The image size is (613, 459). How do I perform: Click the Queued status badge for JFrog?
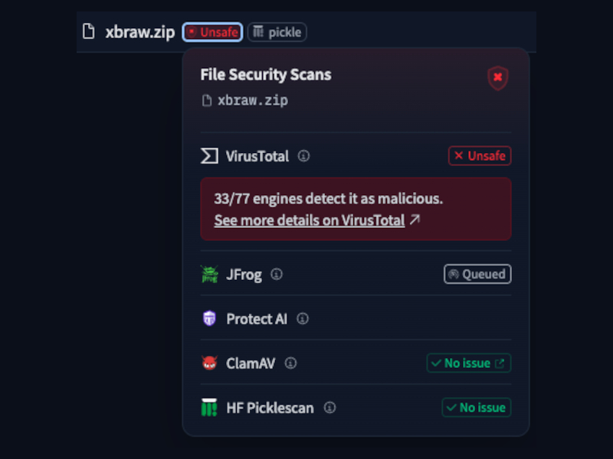click(x=477, y=274)
